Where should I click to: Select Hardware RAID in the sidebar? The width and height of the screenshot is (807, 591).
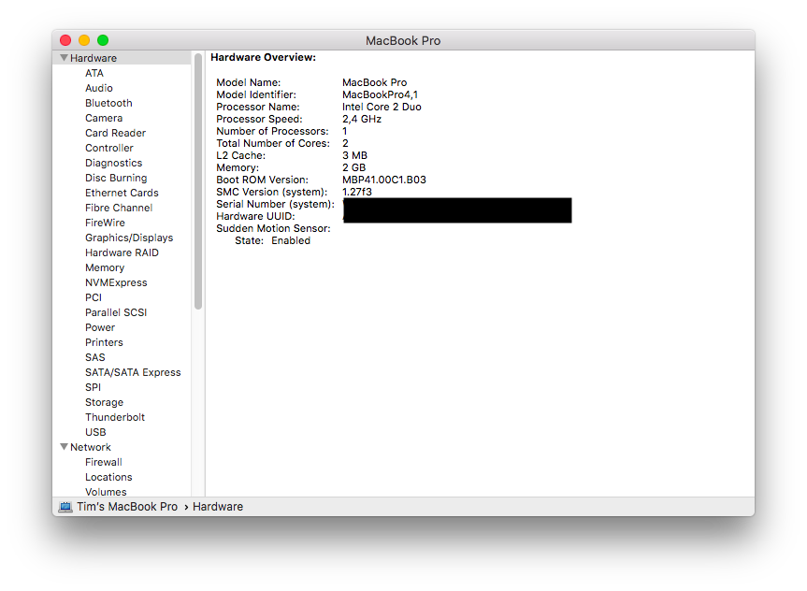(122, 252)
